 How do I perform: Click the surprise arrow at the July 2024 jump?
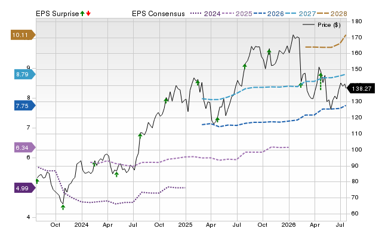click(140, 135)
